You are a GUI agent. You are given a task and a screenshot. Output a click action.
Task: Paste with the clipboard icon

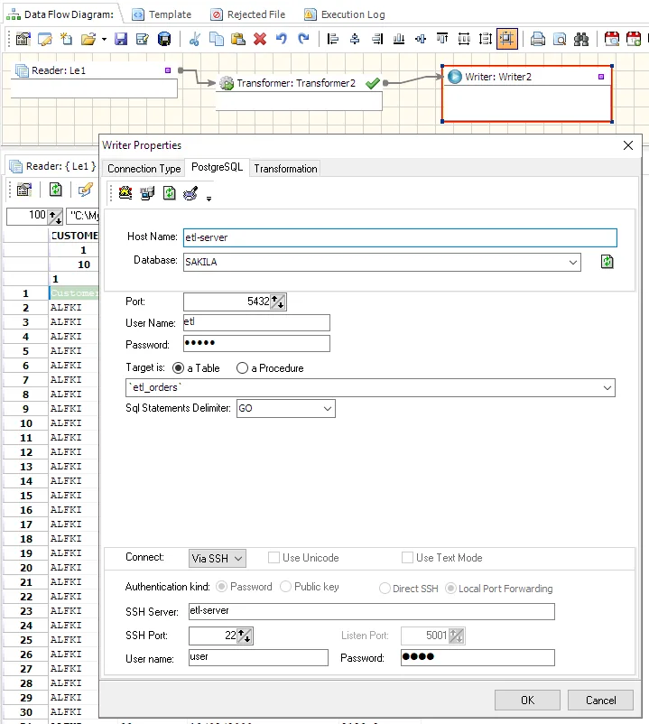click(237, 39)
